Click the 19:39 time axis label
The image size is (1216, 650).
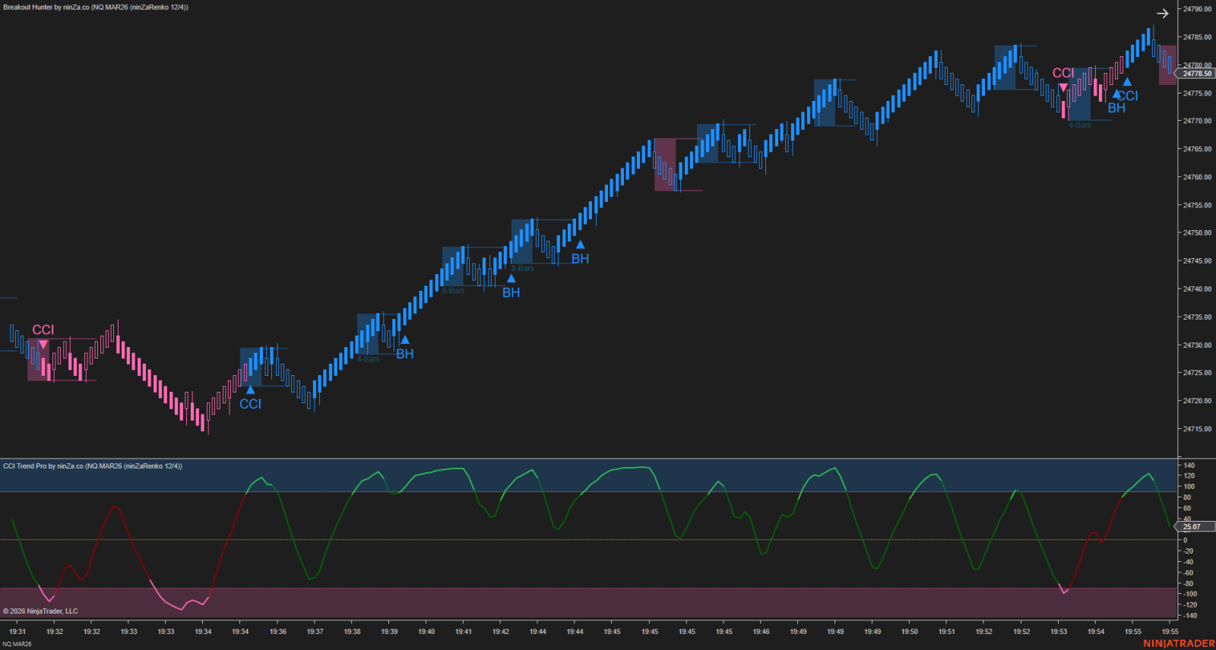click(x=390, y=632)
